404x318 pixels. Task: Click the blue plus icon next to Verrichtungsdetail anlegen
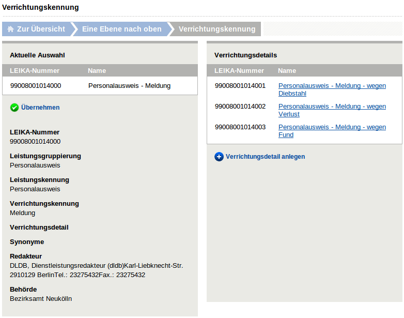[219, 157]
